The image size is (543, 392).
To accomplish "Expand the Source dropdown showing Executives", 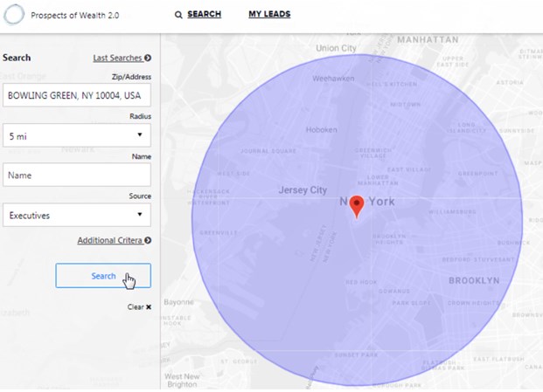I will tap(77, 215).
